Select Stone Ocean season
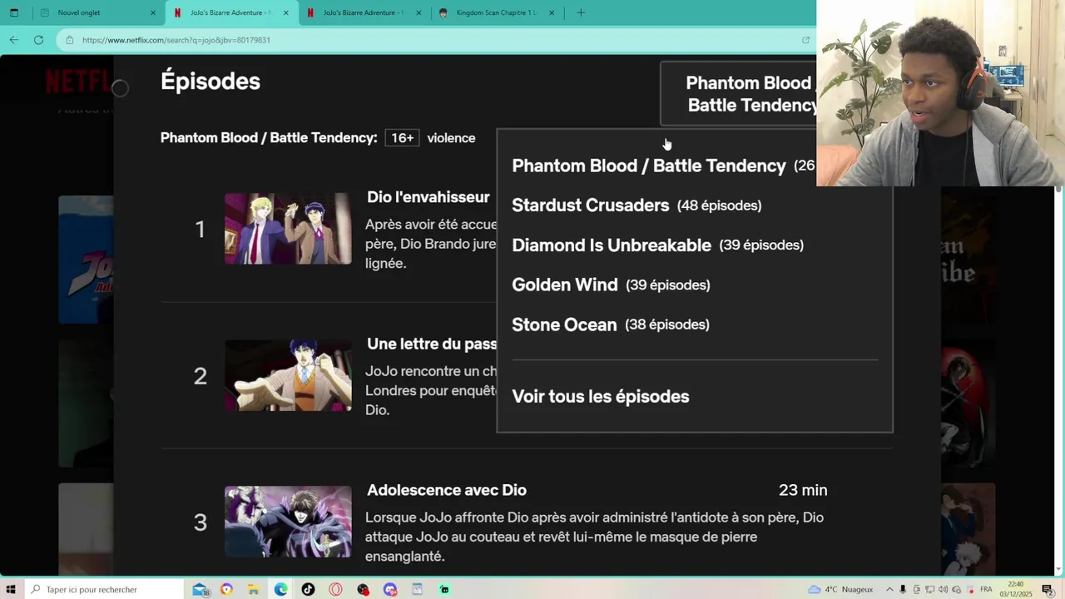 pos(611,324)
